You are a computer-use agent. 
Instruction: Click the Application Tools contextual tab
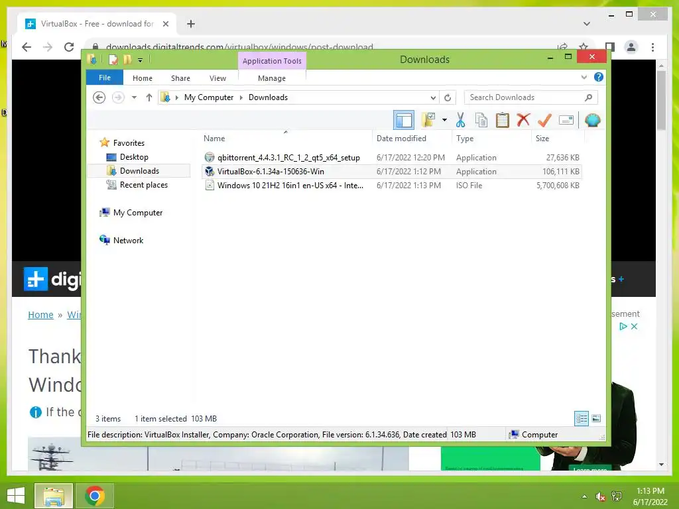click(272, 60)
